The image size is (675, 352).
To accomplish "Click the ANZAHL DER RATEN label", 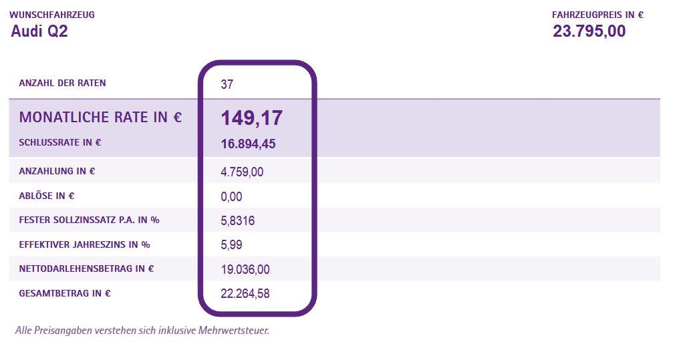I will pyautogui.click(x=62, y=83).
